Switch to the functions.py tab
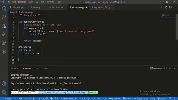 [57, 7]
